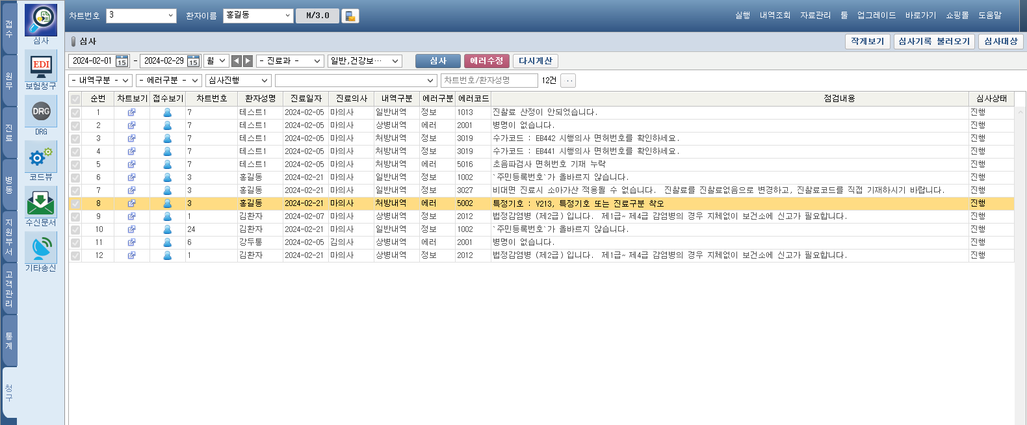This screenshot has height=425, width=1027.
Task: Click the 에러수정 button
Action: coord(486,61)
